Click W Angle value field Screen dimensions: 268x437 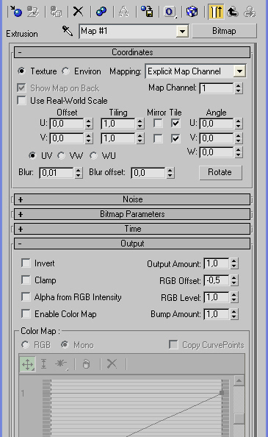click(217, 152)
